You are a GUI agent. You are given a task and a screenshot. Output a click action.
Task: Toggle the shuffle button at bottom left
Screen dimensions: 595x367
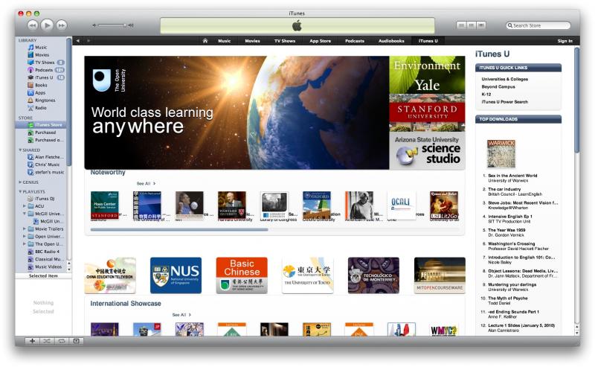[47, 340]
